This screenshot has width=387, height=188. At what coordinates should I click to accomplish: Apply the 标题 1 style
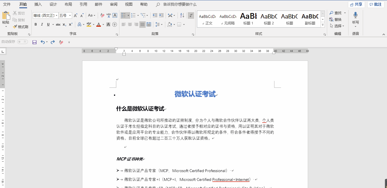click(248, 19)
